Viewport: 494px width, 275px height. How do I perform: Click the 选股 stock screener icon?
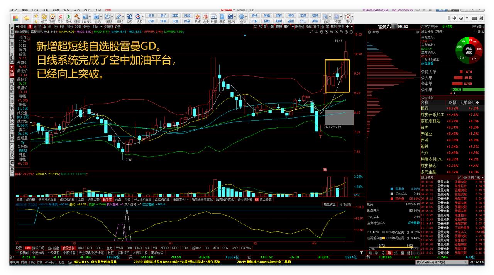pyautogui.click(x=138, y=17)
